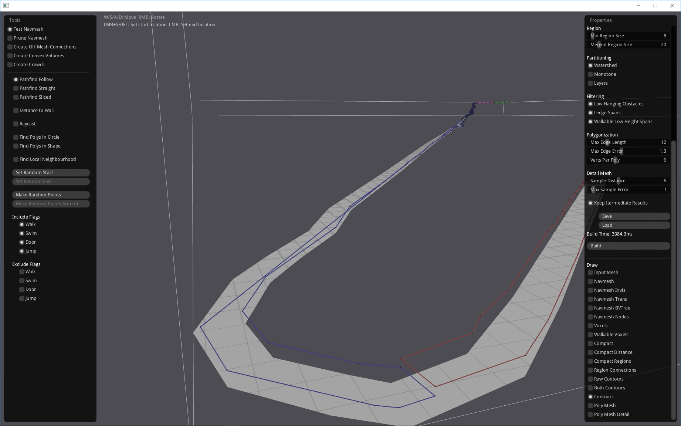Switch to the Create Convex Volumes tool
This screenshot has height=426, width=681.
click(10, 55)
